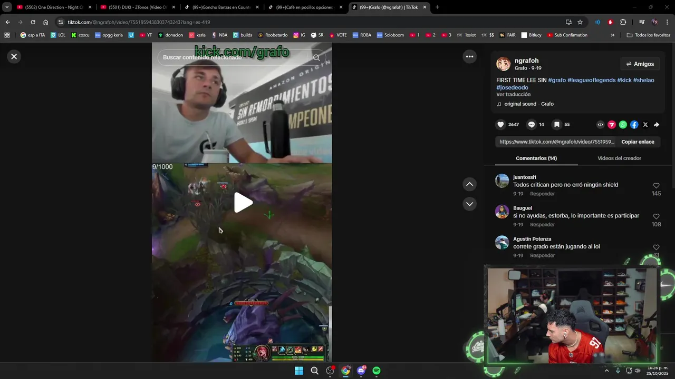The image size is (675, 379).
Task: Click the Buscar contenido relacionado search field
Action: point(232,57)
